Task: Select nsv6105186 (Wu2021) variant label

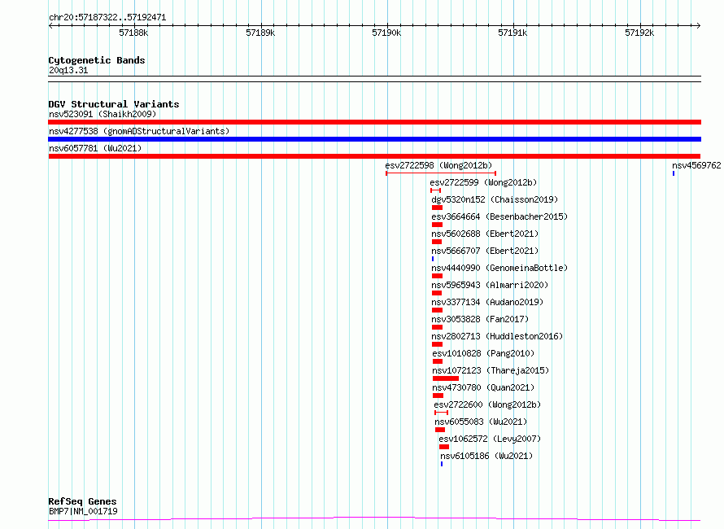Action: pos(486,456)
